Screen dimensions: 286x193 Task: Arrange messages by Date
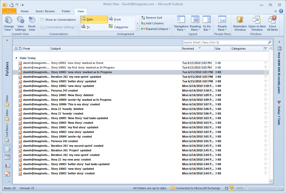tap(94, 19)
